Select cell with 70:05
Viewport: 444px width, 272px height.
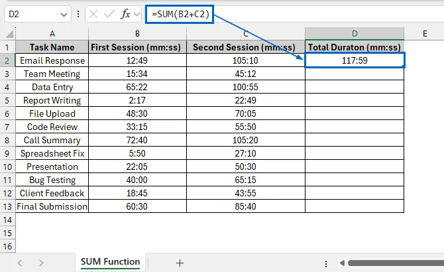pyautogui.click(x=245, y=113)
